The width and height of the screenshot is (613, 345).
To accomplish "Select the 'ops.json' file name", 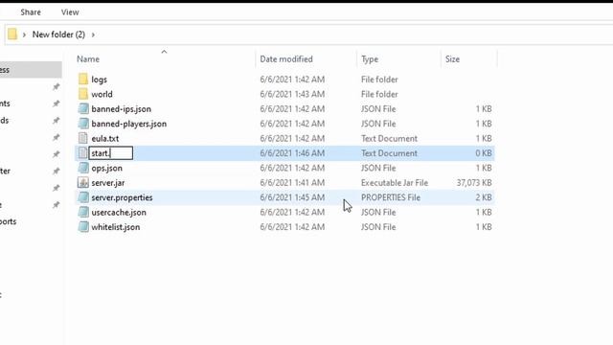I will [106, 169].
